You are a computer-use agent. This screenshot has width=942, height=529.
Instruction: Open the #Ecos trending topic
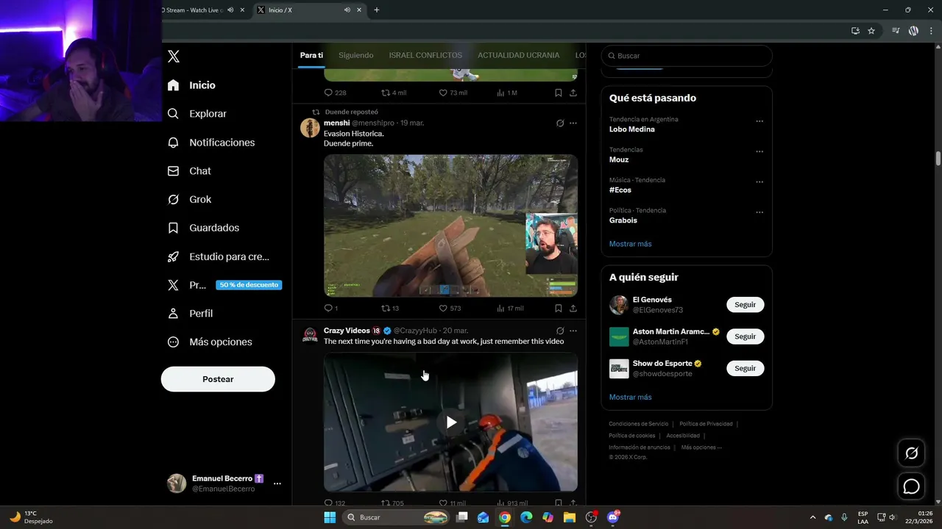(620, 190)
